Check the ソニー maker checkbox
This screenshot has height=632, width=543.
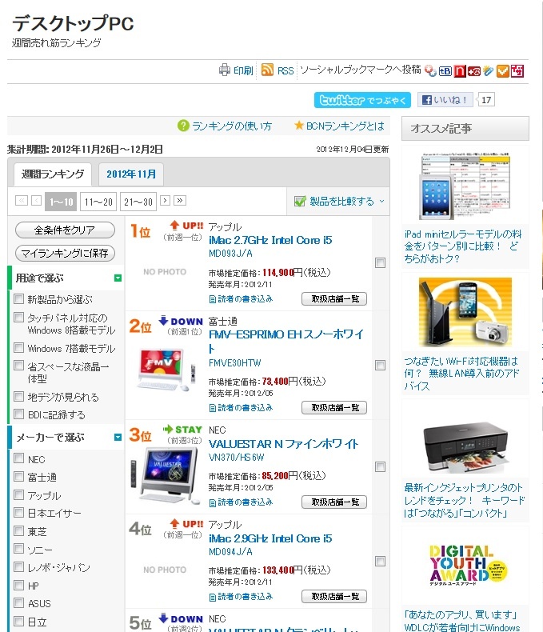(x=18, y=549)
